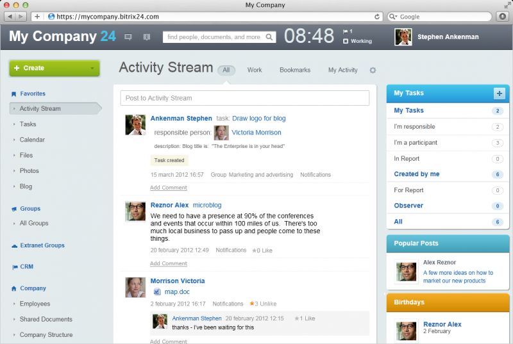Click Post to Activity Stream field

coord(245,98)
